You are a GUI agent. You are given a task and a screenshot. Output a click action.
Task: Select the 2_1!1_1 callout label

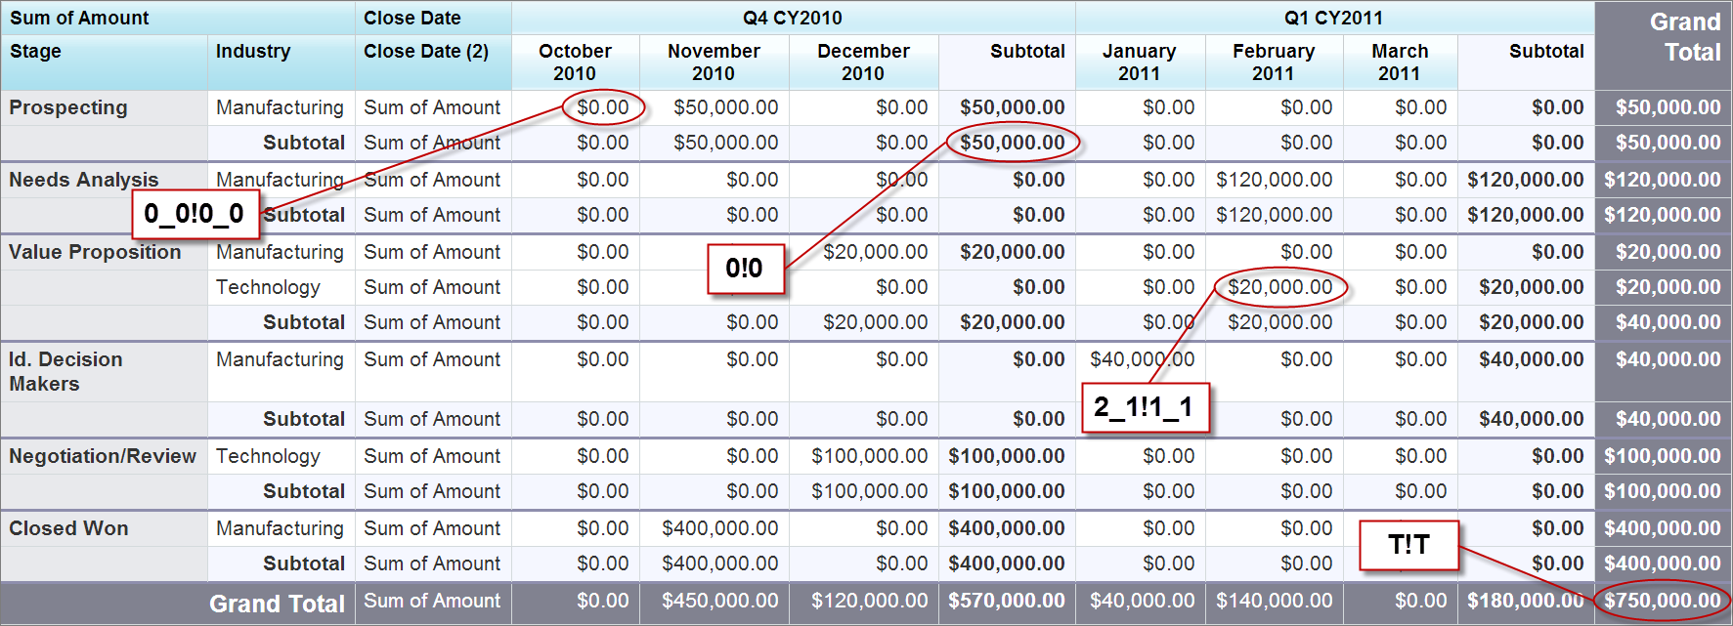1145,407
